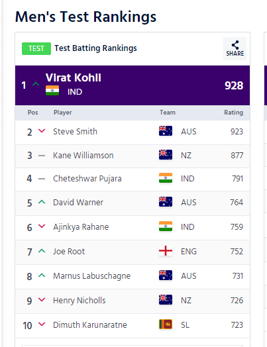Click the India flag under Virat Kohli
Screen dimensions: 267x347
coord(52,90)
